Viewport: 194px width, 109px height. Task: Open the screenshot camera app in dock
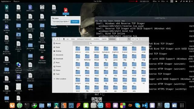tap(174, 105)
